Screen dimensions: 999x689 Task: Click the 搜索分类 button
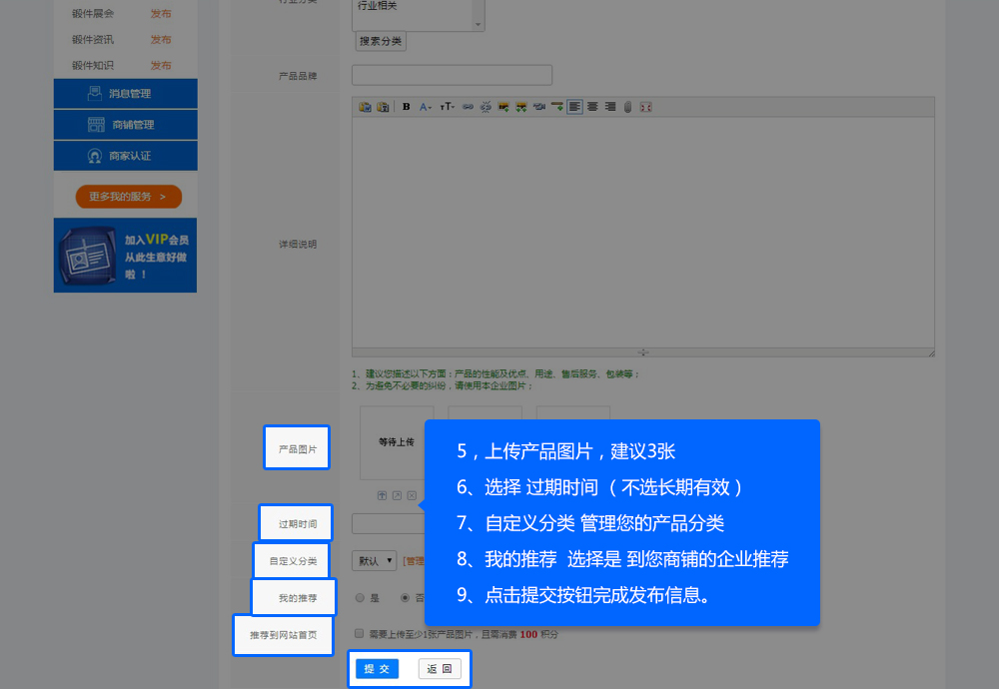click(382, 42)
